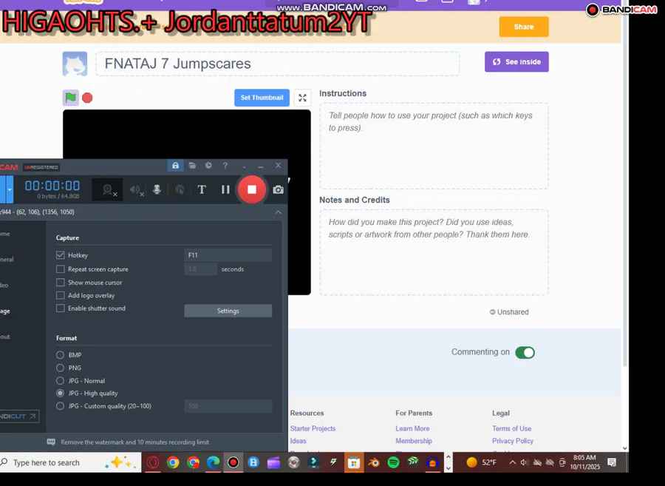Open the Bandicam output folder icon
Image resolution: width=665 pixels, height=486 pixels.
192,166
